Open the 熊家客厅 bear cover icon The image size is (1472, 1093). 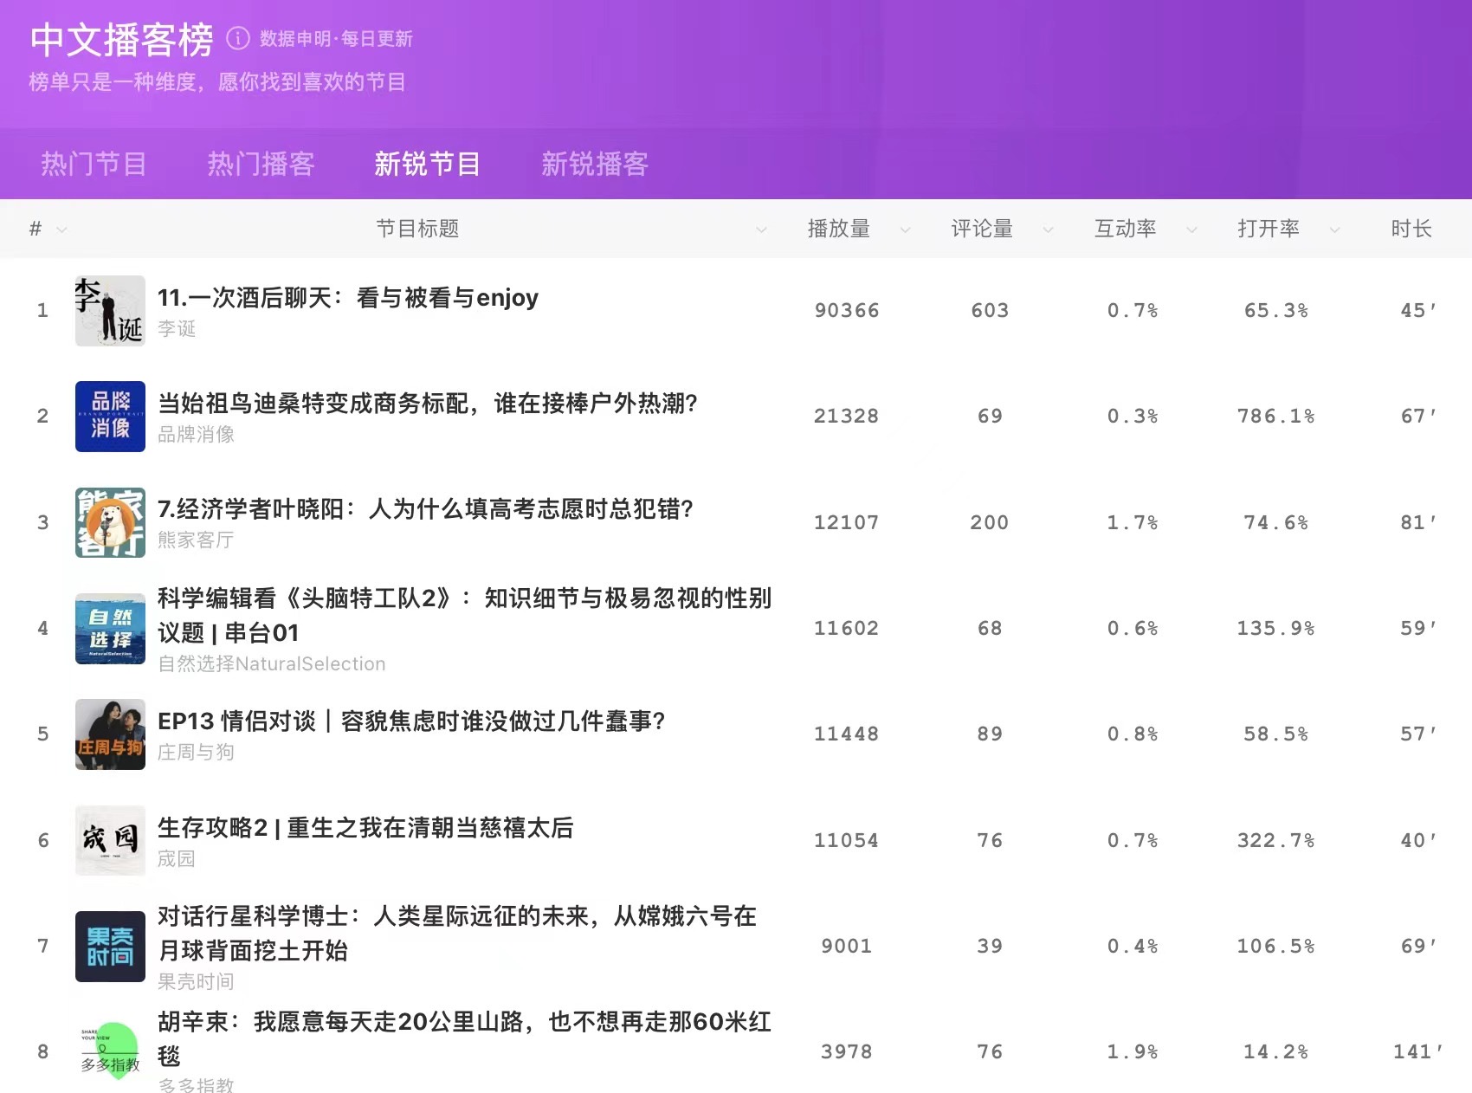click(x=110, y=522)
